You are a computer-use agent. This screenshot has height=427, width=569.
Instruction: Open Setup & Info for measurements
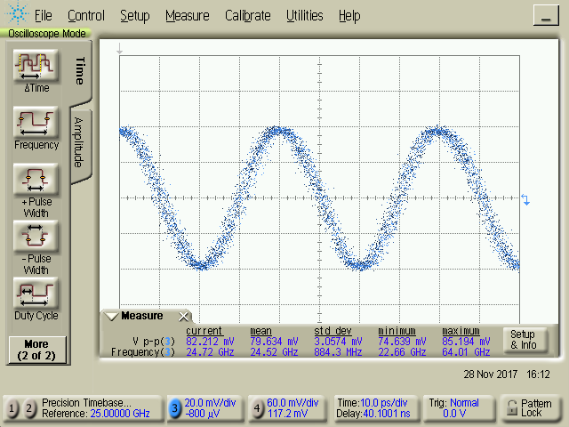(523, 339)
